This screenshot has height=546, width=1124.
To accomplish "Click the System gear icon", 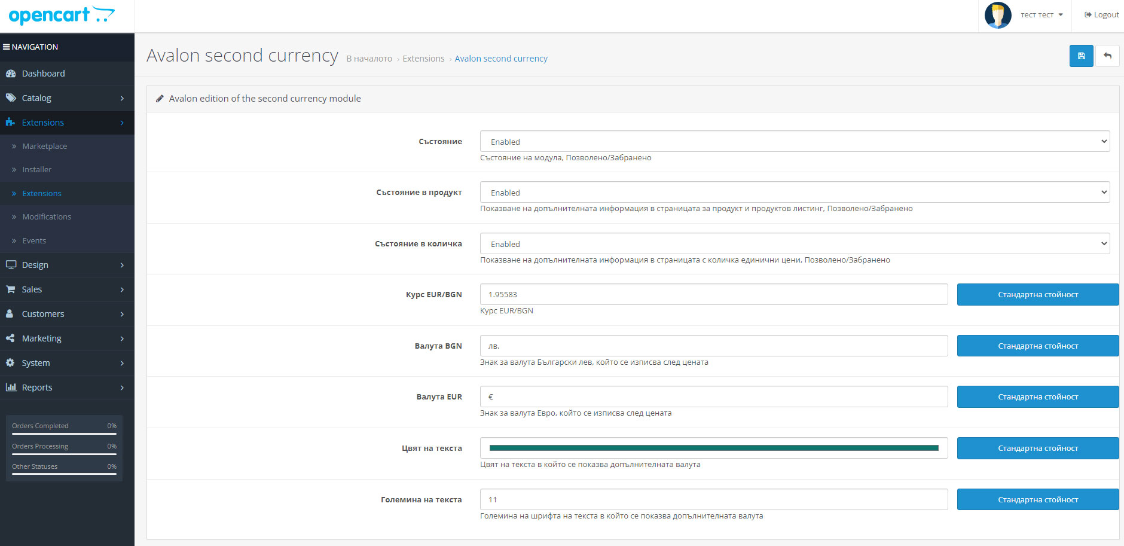I will pyautogui.click(x=10, y=362).
